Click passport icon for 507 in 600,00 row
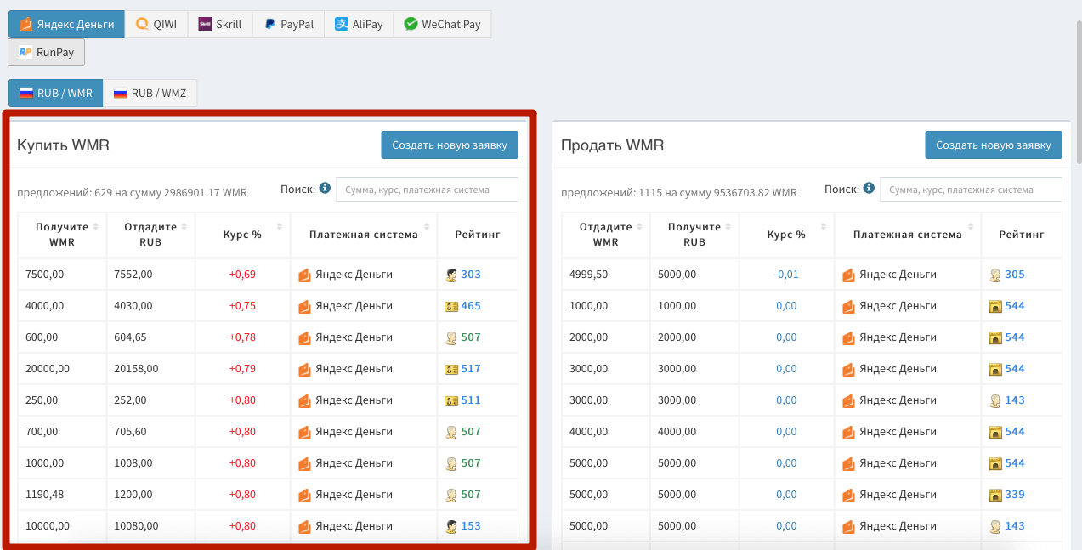1082x550 pixels. pos(452,337)
